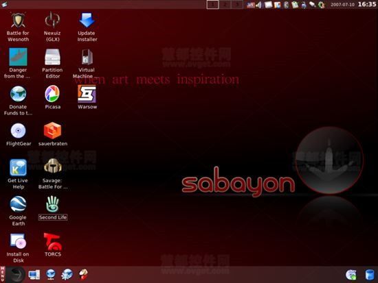Open the blue trash bin in bottom panel
Image resolution: width=378 pixels, height=283 pixels.
pyautogui.click(x=370, y=275)
